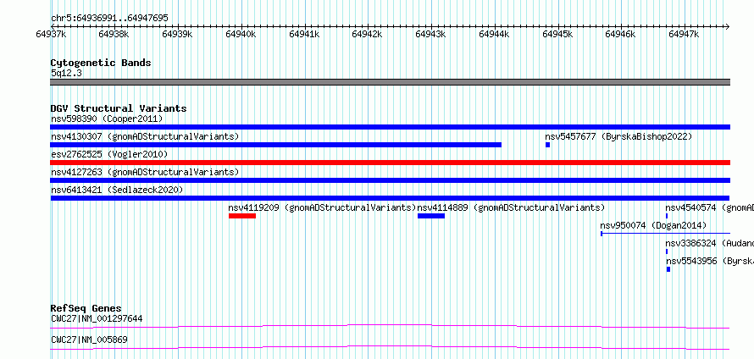
Task: Click the CWC27|NM_001297644 magenta transcript line
Action: pos(390,326)
